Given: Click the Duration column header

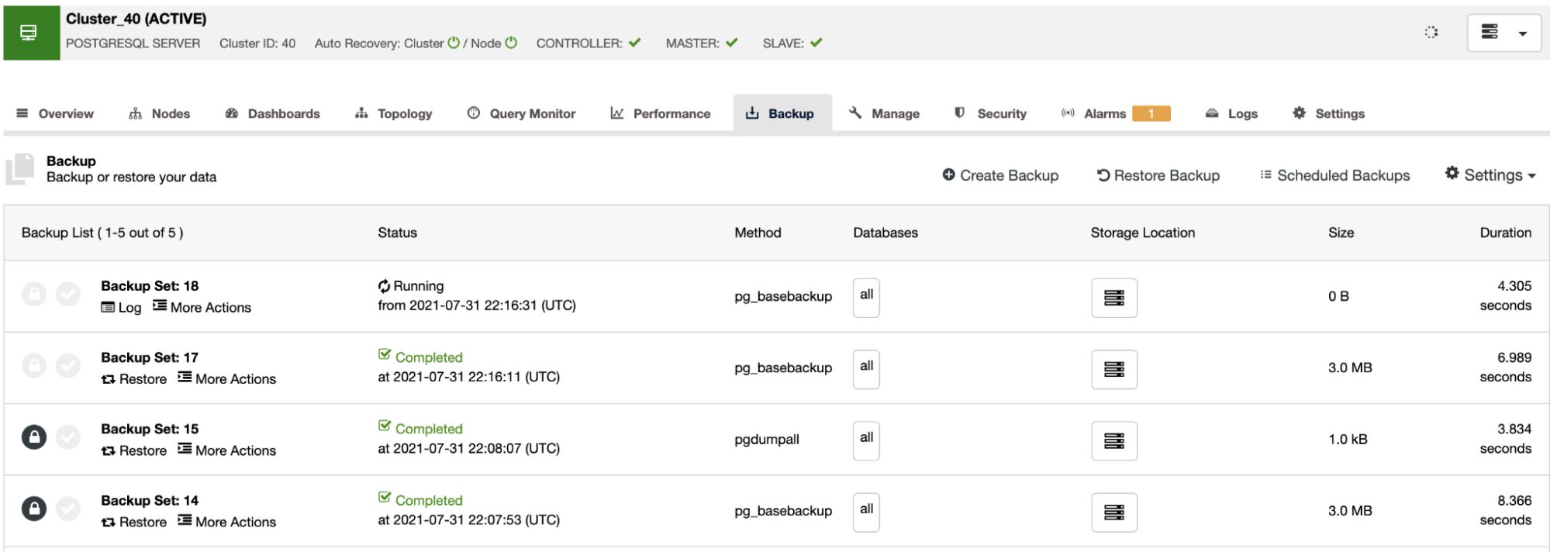Looking at the screenshot, I should click(x=1505, y=233).
